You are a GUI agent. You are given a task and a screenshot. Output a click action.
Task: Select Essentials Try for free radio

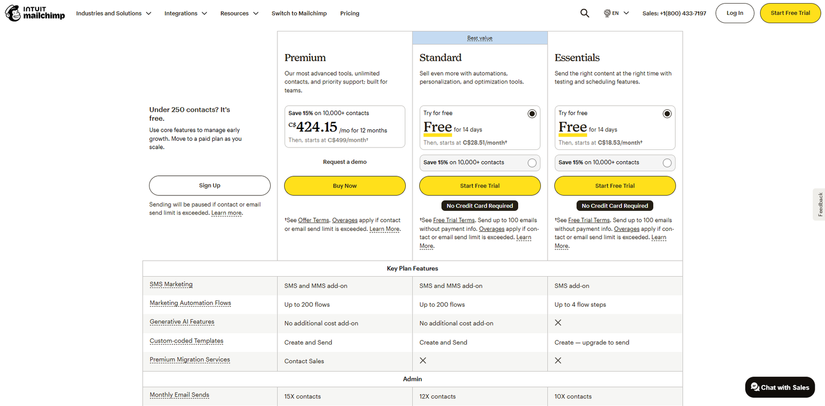coord(667,114)
